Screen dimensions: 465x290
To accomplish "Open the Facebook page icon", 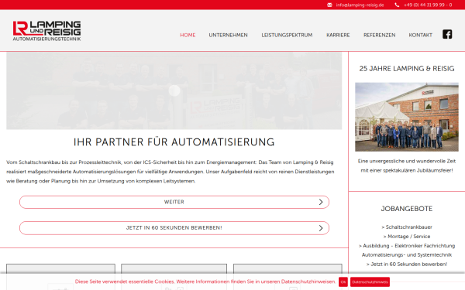I will (x=447, y=34).
